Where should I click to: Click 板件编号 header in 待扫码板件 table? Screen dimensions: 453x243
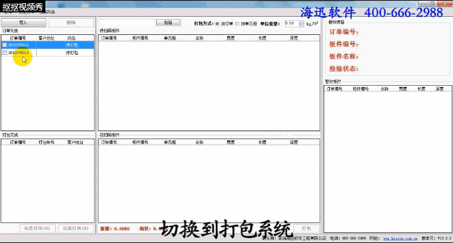click(x=140, y=38)
